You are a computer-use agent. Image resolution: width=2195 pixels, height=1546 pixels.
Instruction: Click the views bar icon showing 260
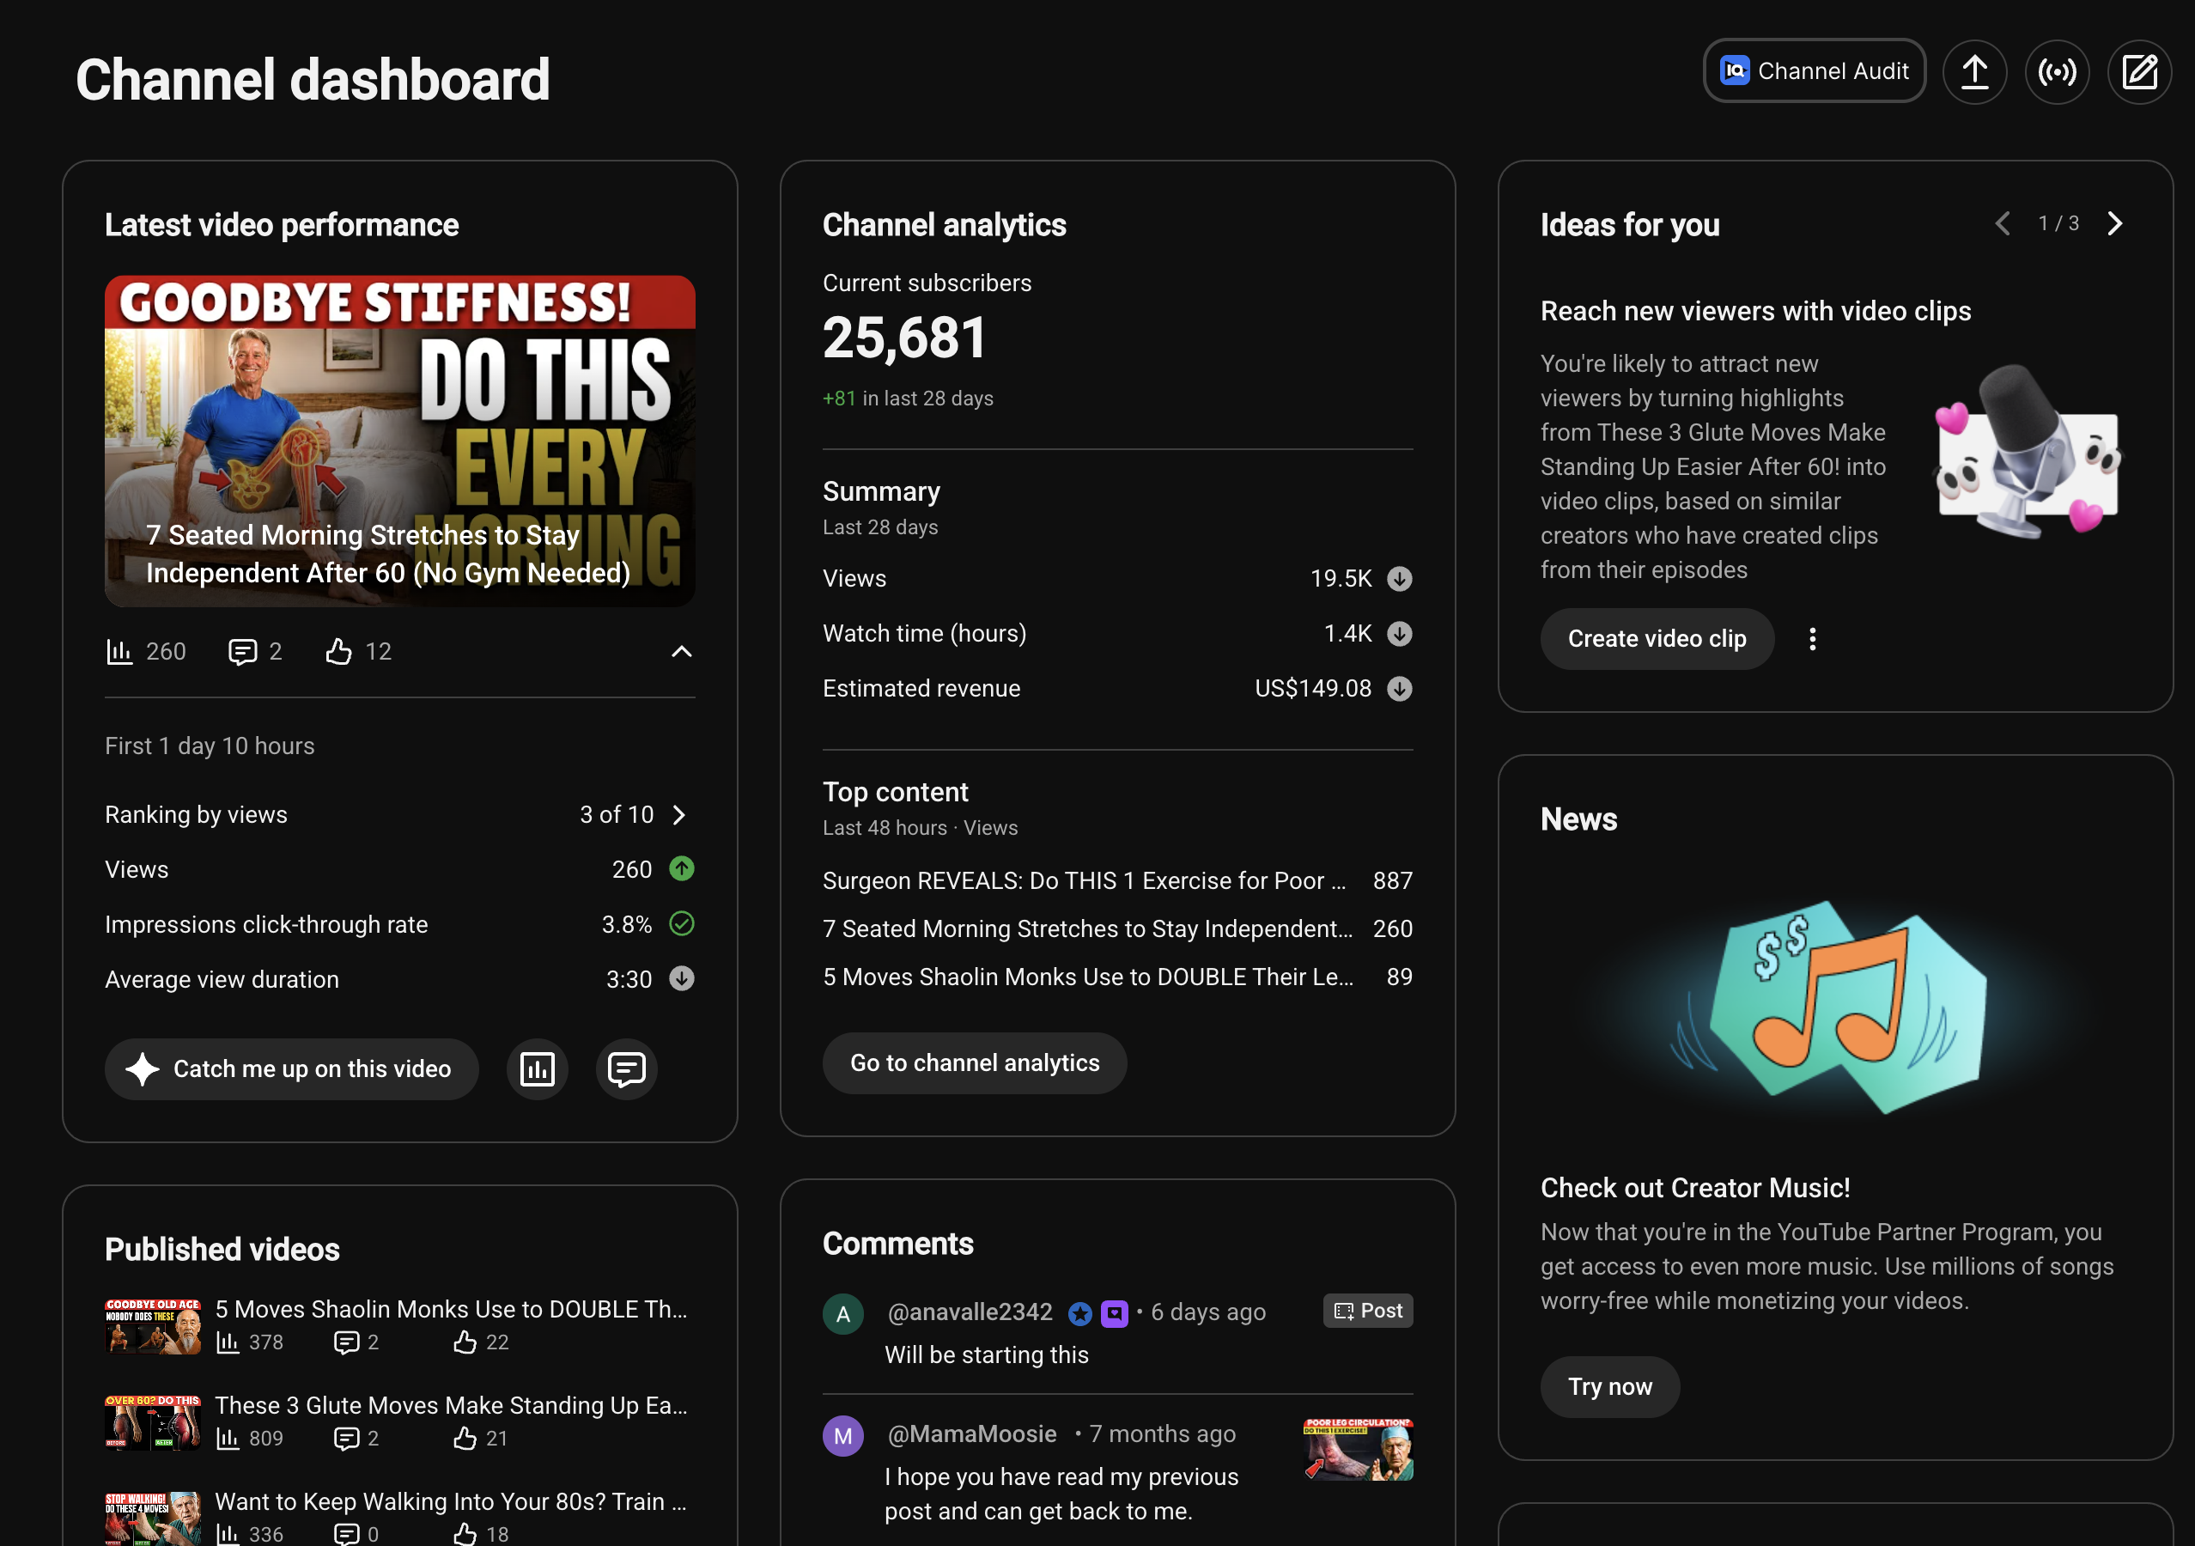(x=119, y=652)
